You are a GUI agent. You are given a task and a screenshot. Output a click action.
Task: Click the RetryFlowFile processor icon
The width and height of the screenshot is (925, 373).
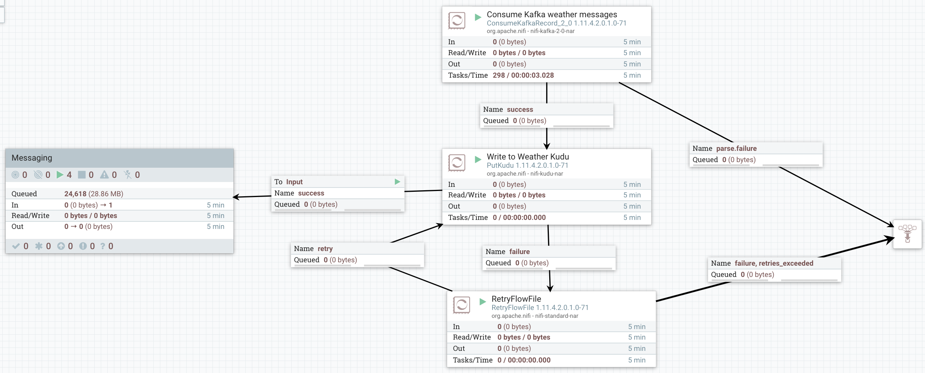click(462, 305)
